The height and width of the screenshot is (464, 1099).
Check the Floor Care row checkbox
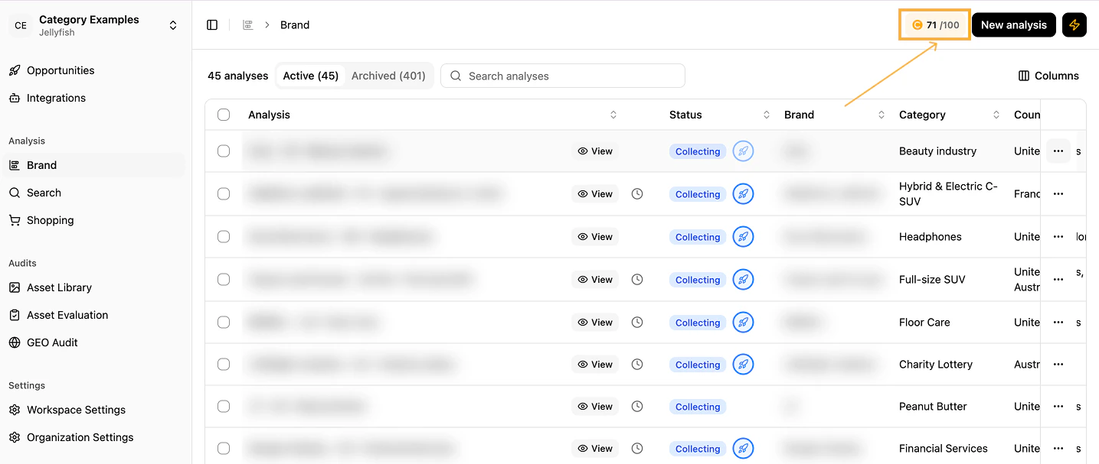pyautogui.click(x=224, y=323)
